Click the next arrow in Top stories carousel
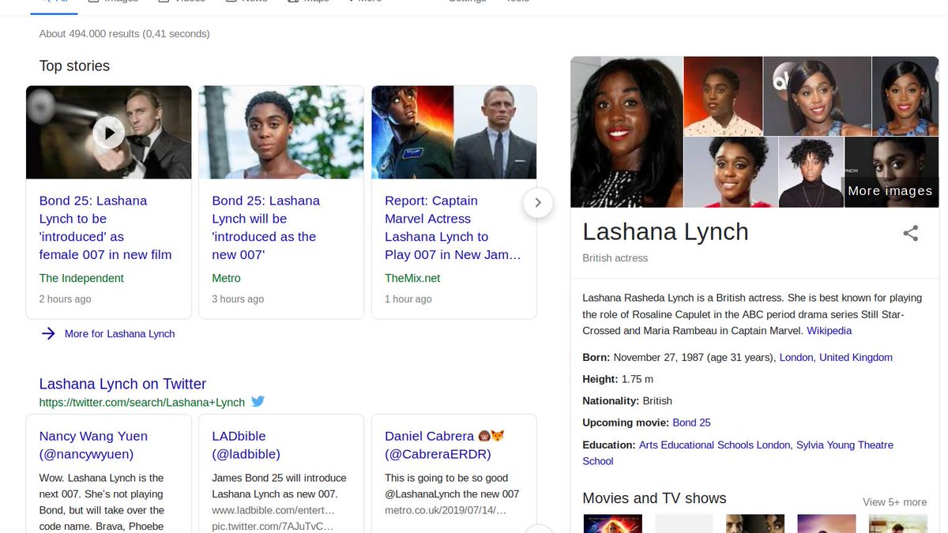 coord(538,203)
